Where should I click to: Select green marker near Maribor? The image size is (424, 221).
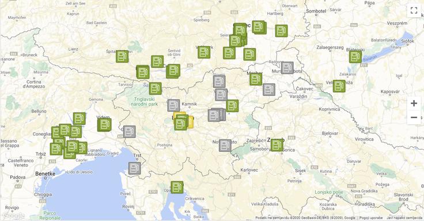coord(256,79)
